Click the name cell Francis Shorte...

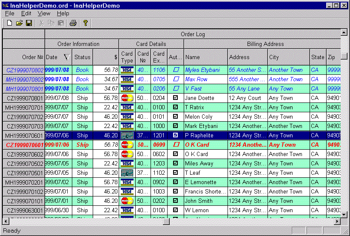point(206,192)
